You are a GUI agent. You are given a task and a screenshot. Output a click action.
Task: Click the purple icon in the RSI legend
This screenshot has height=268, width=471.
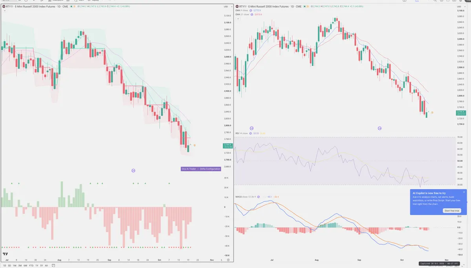click(250, 133)
